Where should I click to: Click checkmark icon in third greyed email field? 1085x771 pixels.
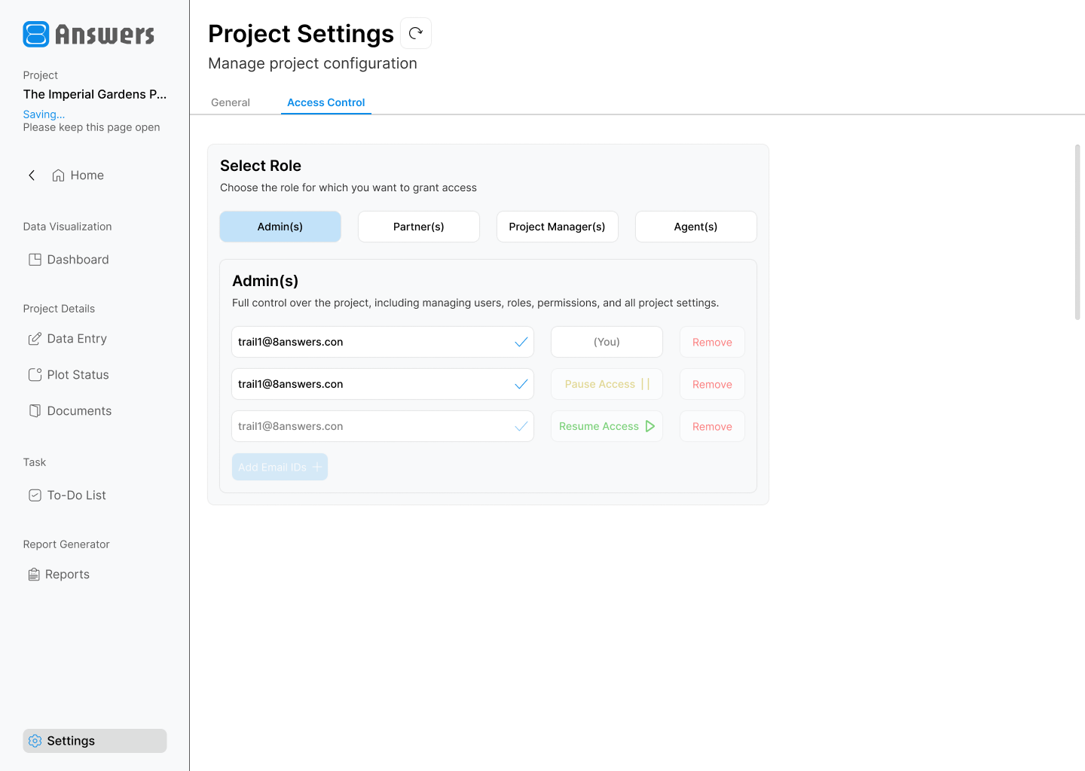click(x=521, y=426)
